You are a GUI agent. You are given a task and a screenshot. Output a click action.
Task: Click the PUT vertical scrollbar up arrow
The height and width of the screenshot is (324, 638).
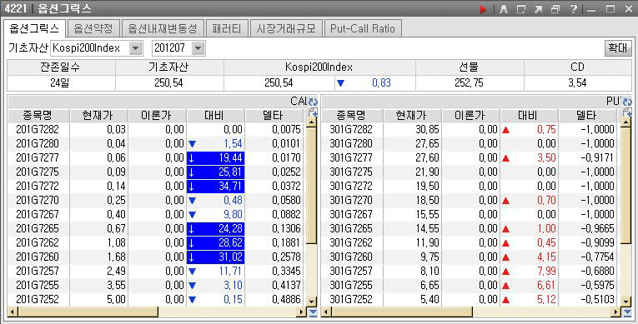(626, 122)
